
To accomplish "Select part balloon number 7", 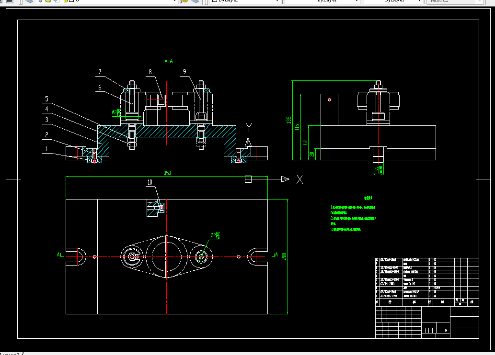I will (100, 72).
